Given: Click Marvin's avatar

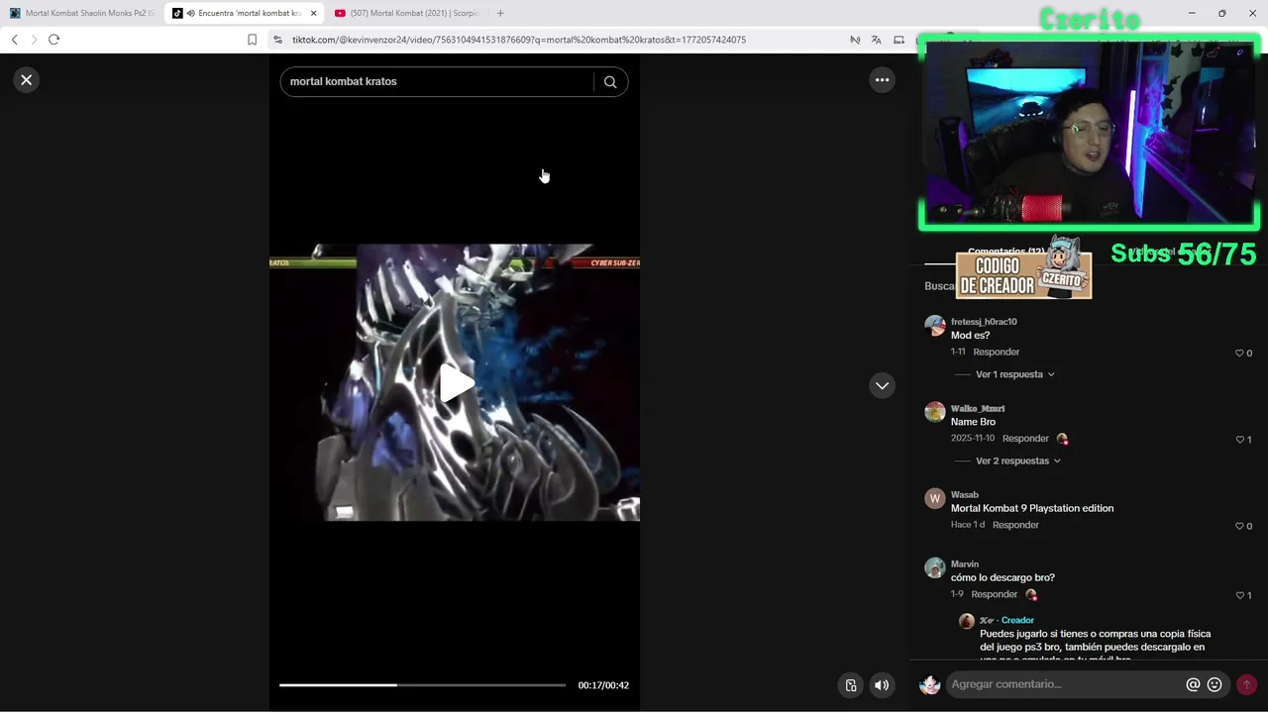Looking at the screenshot, I should coord(935,567).
